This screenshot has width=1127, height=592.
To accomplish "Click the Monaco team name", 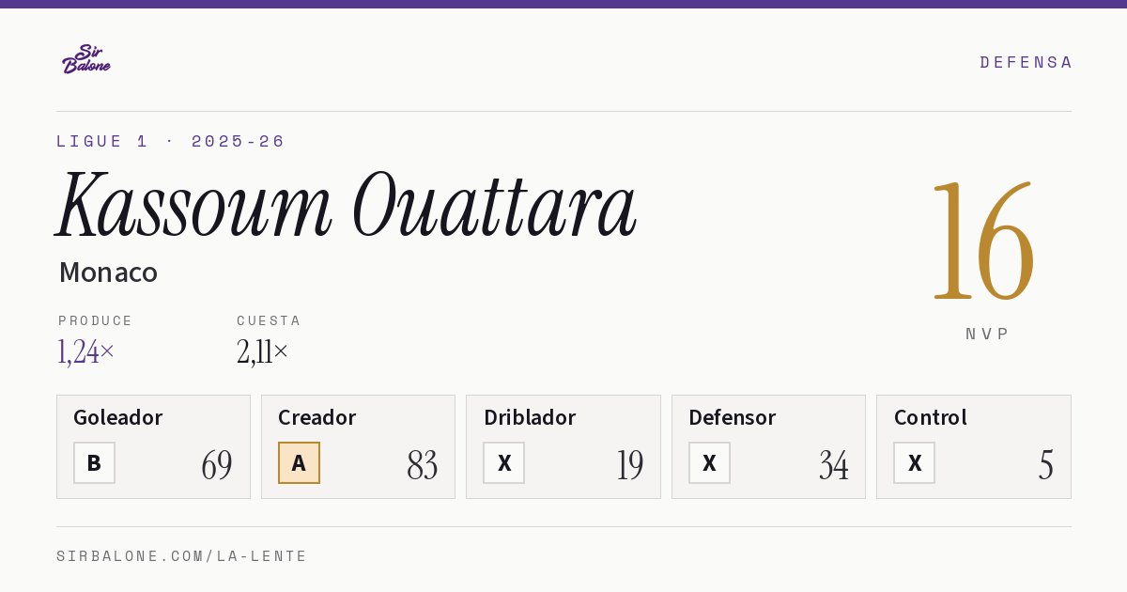I will (x=108, y=273).
